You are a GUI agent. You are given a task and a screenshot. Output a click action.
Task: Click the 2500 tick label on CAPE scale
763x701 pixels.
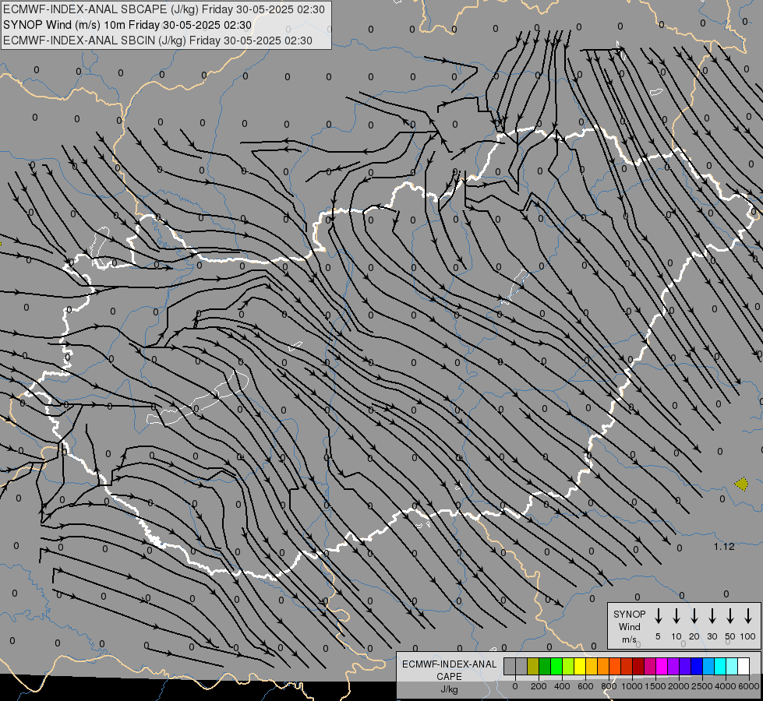(701, 686)
